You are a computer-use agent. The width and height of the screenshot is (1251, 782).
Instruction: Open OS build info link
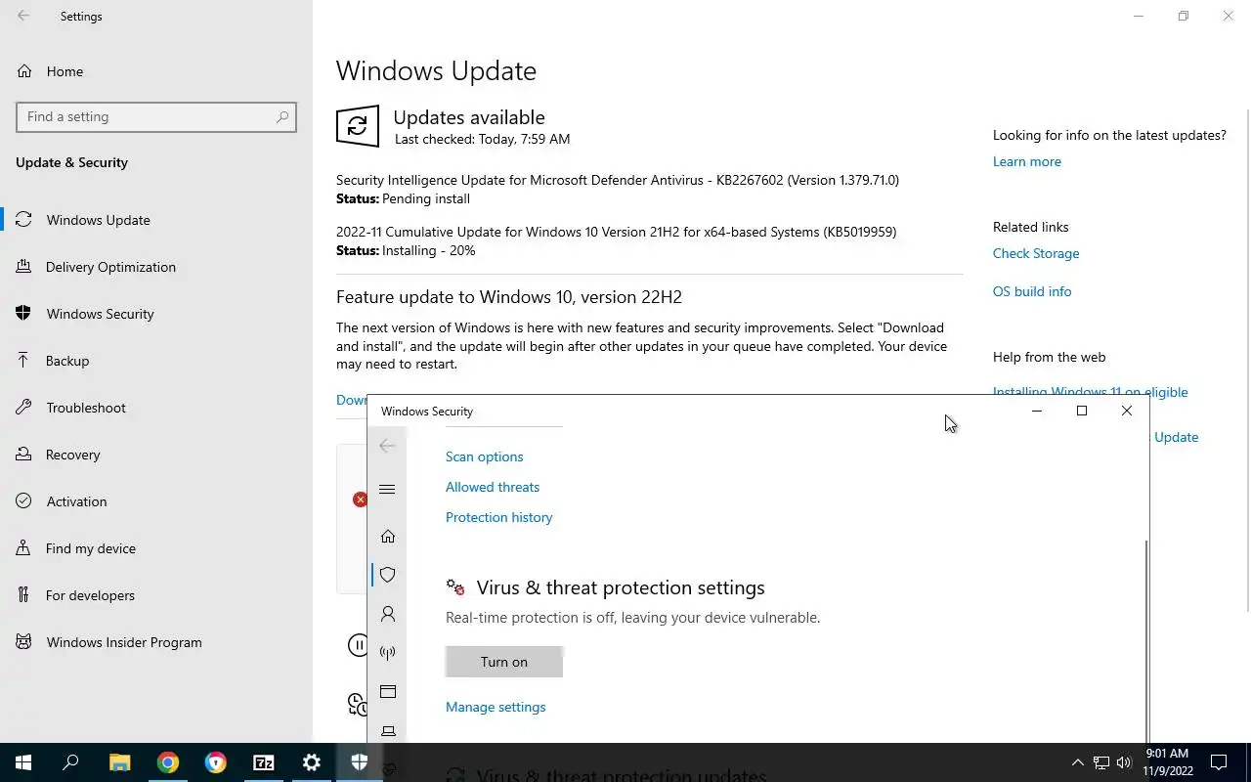click(1032, 291)
